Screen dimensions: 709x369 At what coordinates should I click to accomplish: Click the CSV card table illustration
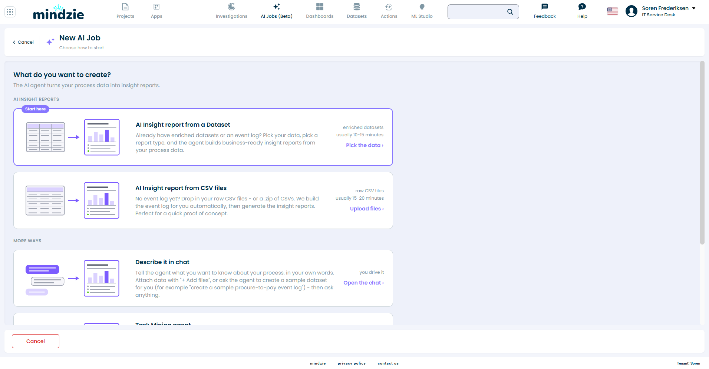[x=45, y=200]
